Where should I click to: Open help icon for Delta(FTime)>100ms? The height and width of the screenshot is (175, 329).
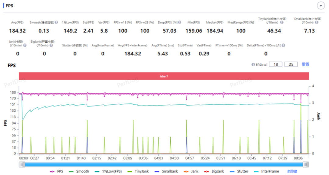tap(283, 45)
